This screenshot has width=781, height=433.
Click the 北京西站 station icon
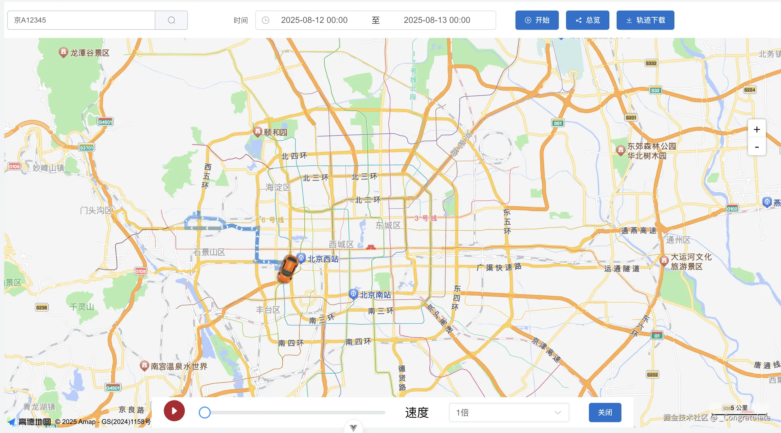coord(301,258)
